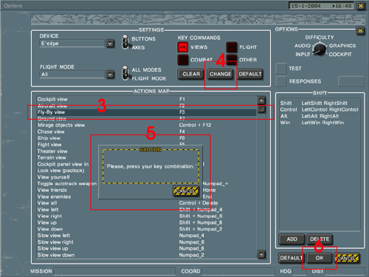
Task: Toggle the FLIGHT key commands light
Action: point(231,47)
